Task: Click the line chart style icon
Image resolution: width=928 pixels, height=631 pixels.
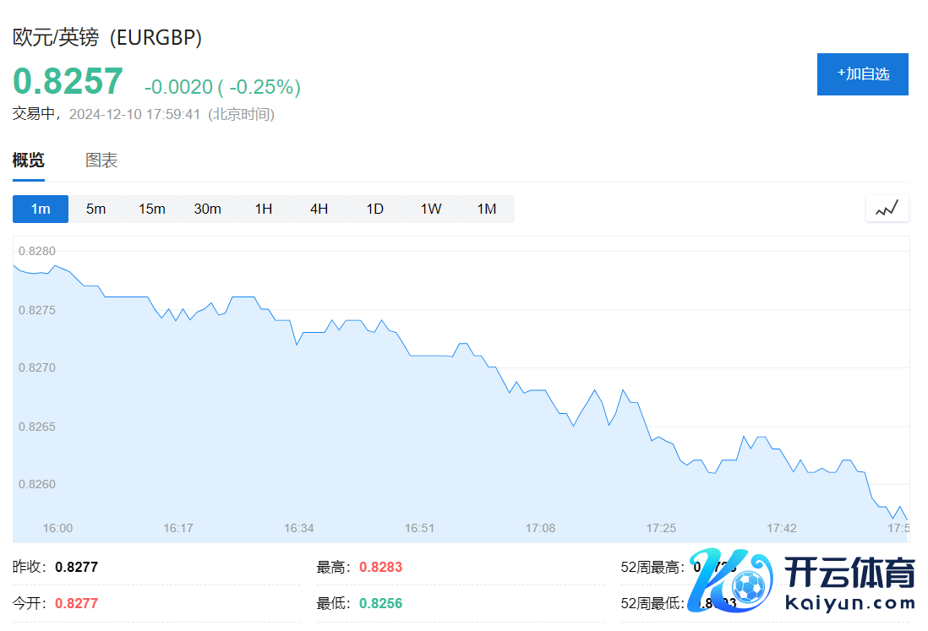Action: pyautogui.click(x=887, y=209)
